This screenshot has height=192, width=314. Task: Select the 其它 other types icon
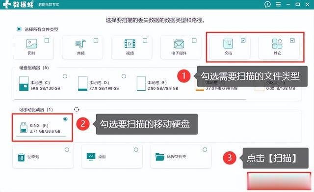point(277,44)
